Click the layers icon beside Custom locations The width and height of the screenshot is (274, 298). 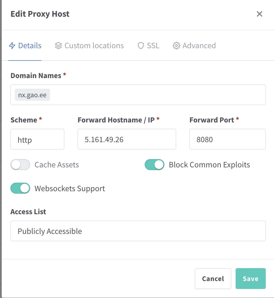(58, 45)
